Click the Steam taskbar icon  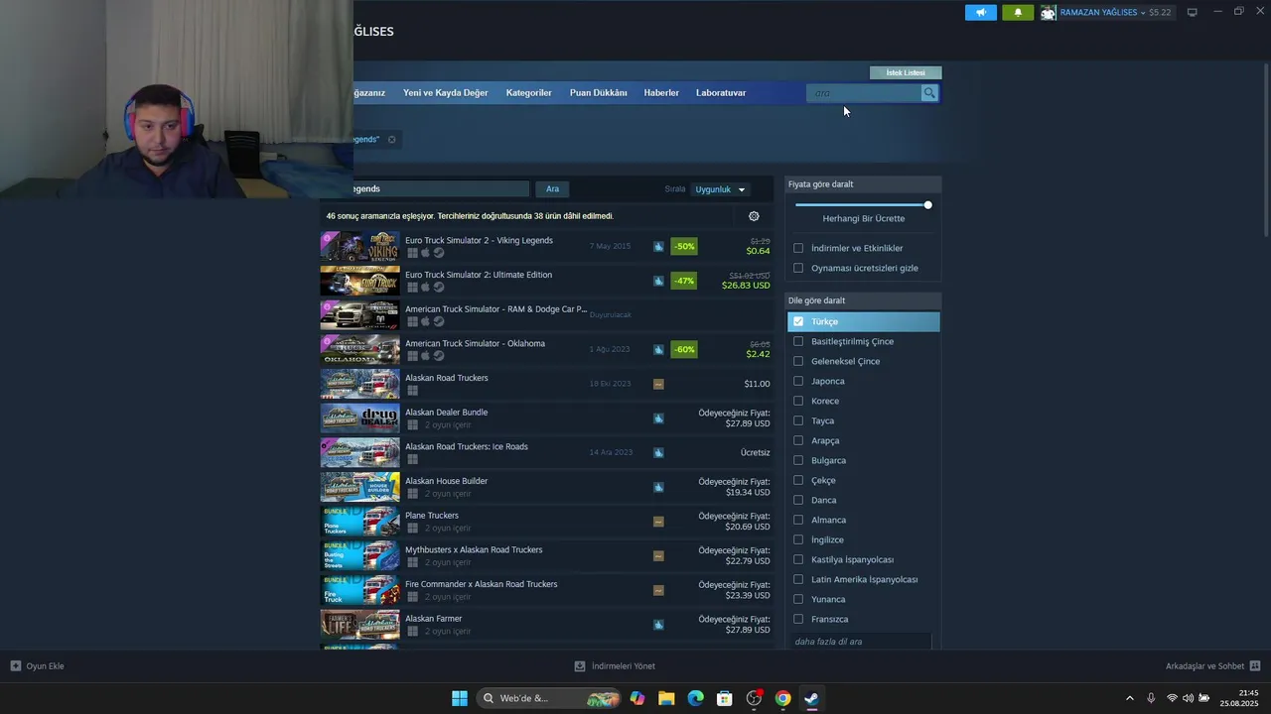(811, 698)
